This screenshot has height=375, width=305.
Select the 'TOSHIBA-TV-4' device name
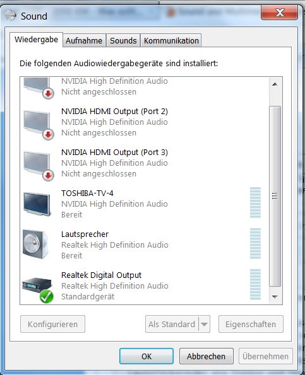point(87,193)
